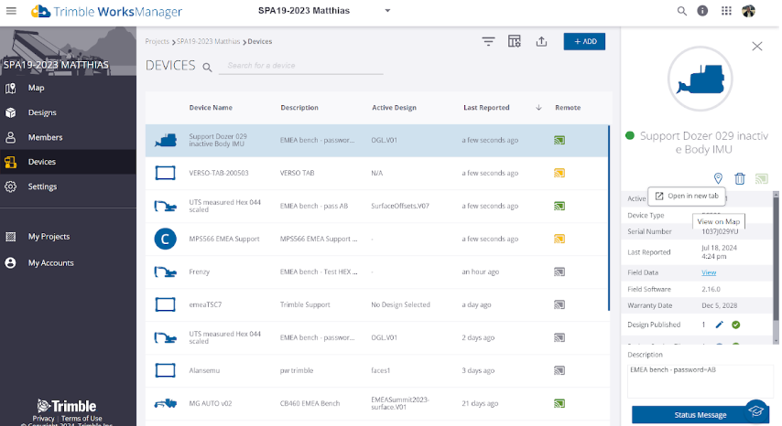Click the + ADD button

tap(584, 41)
